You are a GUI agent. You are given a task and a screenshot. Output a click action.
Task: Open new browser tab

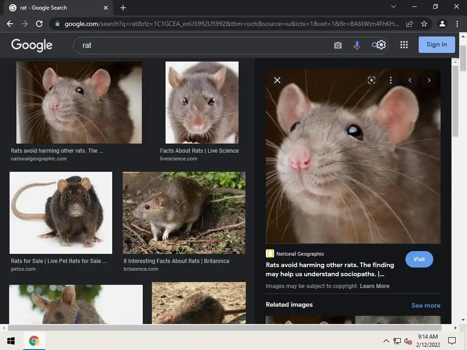pyautogui.click(x=123, y=8)
